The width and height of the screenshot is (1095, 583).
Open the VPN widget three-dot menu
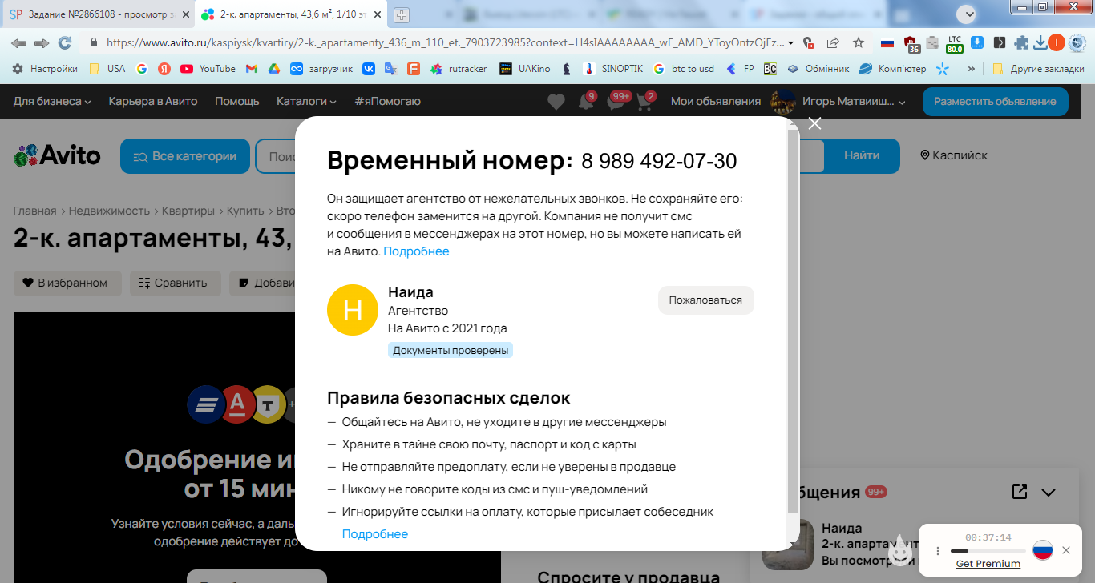938,551
